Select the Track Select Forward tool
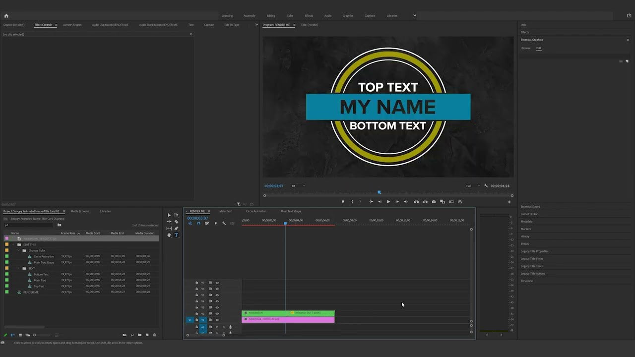 (x=177, y=214)
